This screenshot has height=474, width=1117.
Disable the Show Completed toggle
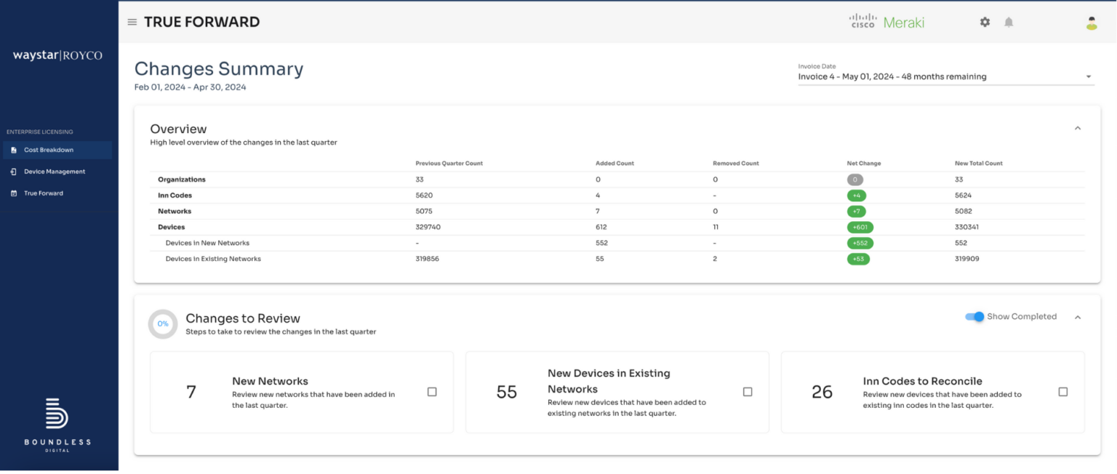(x=974, y=316)
